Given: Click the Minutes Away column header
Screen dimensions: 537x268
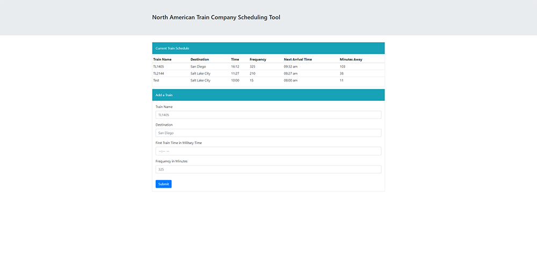Looking at the screenshot, I should tap(351, 59).
